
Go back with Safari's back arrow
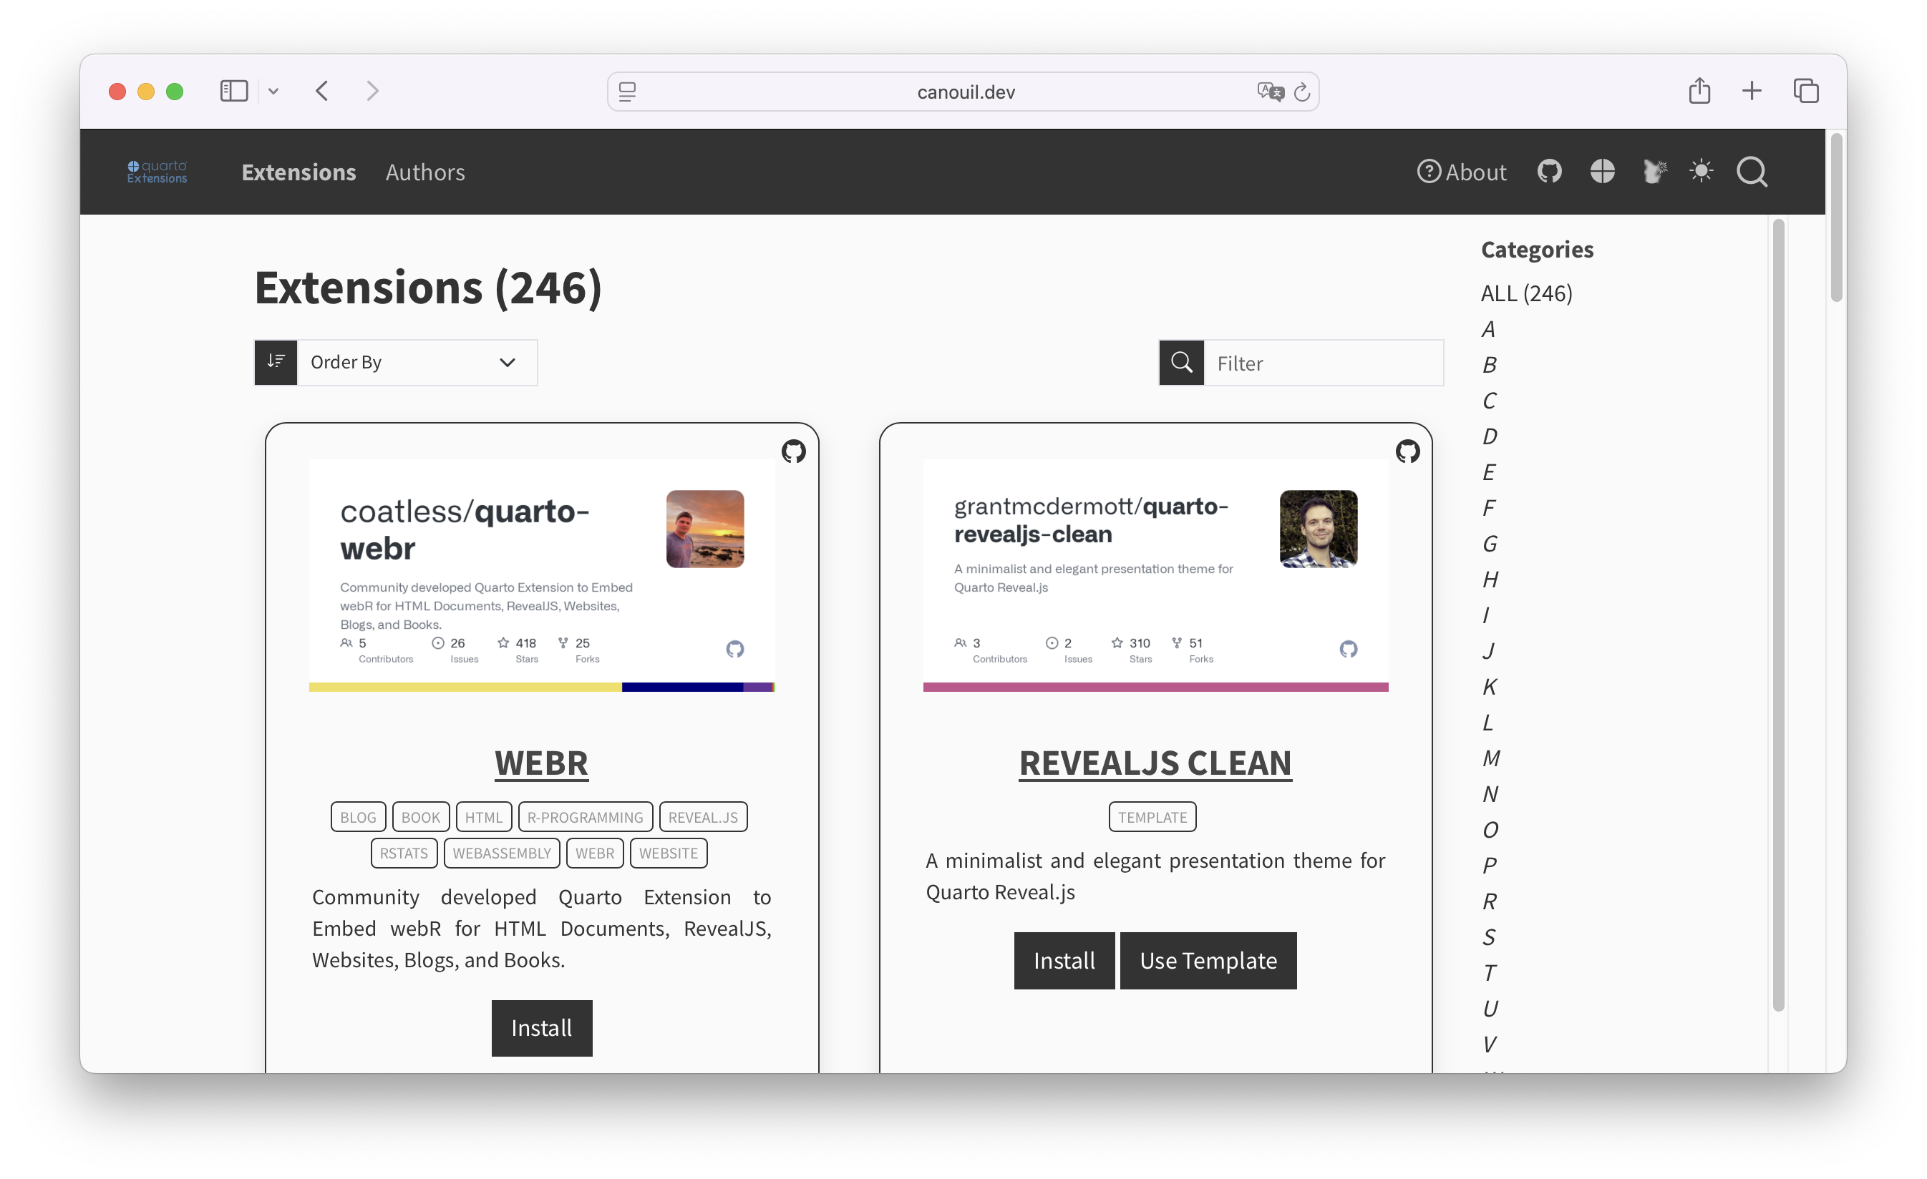[x=322, y=92]
